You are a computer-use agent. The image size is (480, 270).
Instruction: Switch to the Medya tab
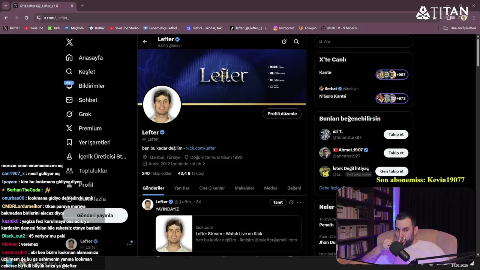tap(271, 188)
